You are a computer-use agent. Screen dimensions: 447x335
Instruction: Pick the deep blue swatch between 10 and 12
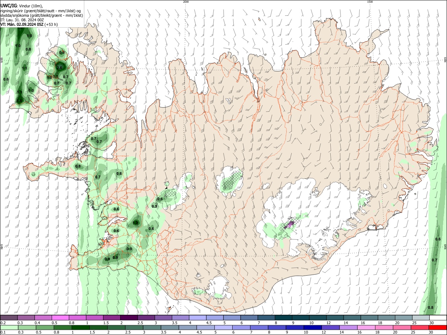(x=312, y=327)
